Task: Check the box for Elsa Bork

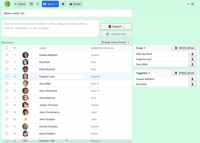Action: pyautogui.click(x=7, y=62)
